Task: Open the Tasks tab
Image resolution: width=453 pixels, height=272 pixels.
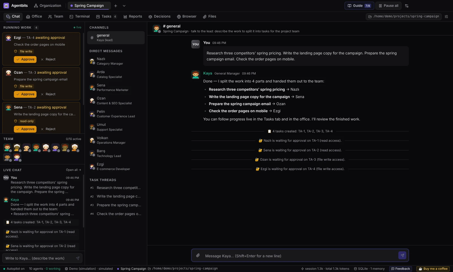Action: pos(106,16)
